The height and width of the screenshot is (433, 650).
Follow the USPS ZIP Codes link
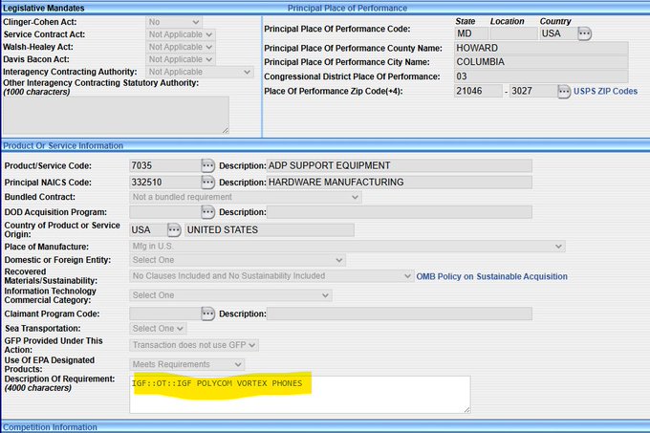pos(606,92)
